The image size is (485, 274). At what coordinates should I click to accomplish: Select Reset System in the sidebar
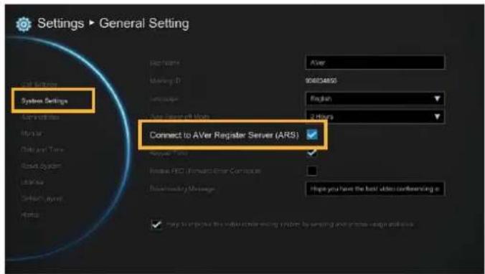click(41, 166)
